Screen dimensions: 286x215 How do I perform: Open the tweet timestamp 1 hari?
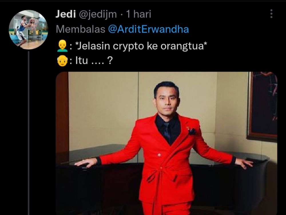click(139, 14)
